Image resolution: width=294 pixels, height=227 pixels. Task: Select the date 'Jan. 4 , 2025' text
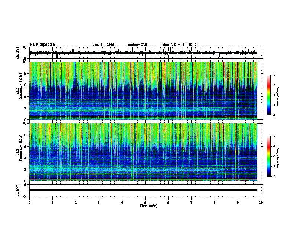coord(104,45)
